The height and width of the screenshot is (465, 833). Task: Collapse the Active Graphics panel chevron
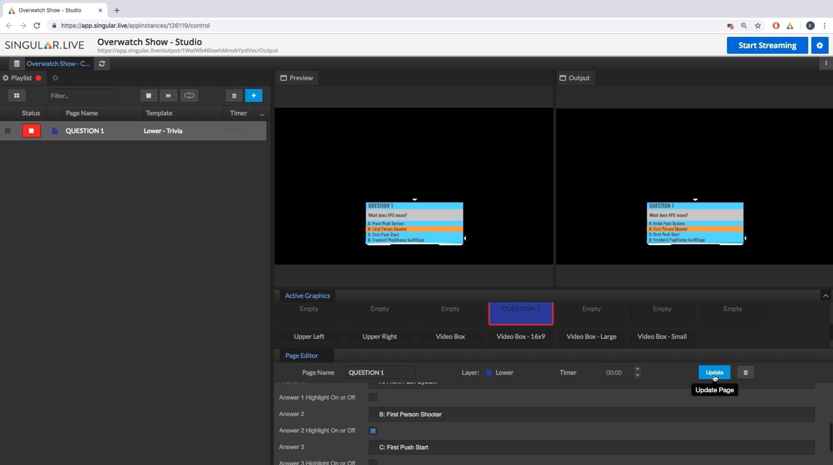click(x=825, y=296)
